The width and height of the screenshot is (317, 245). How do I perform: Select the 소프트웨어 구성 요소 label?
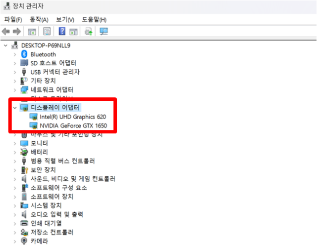59,188
